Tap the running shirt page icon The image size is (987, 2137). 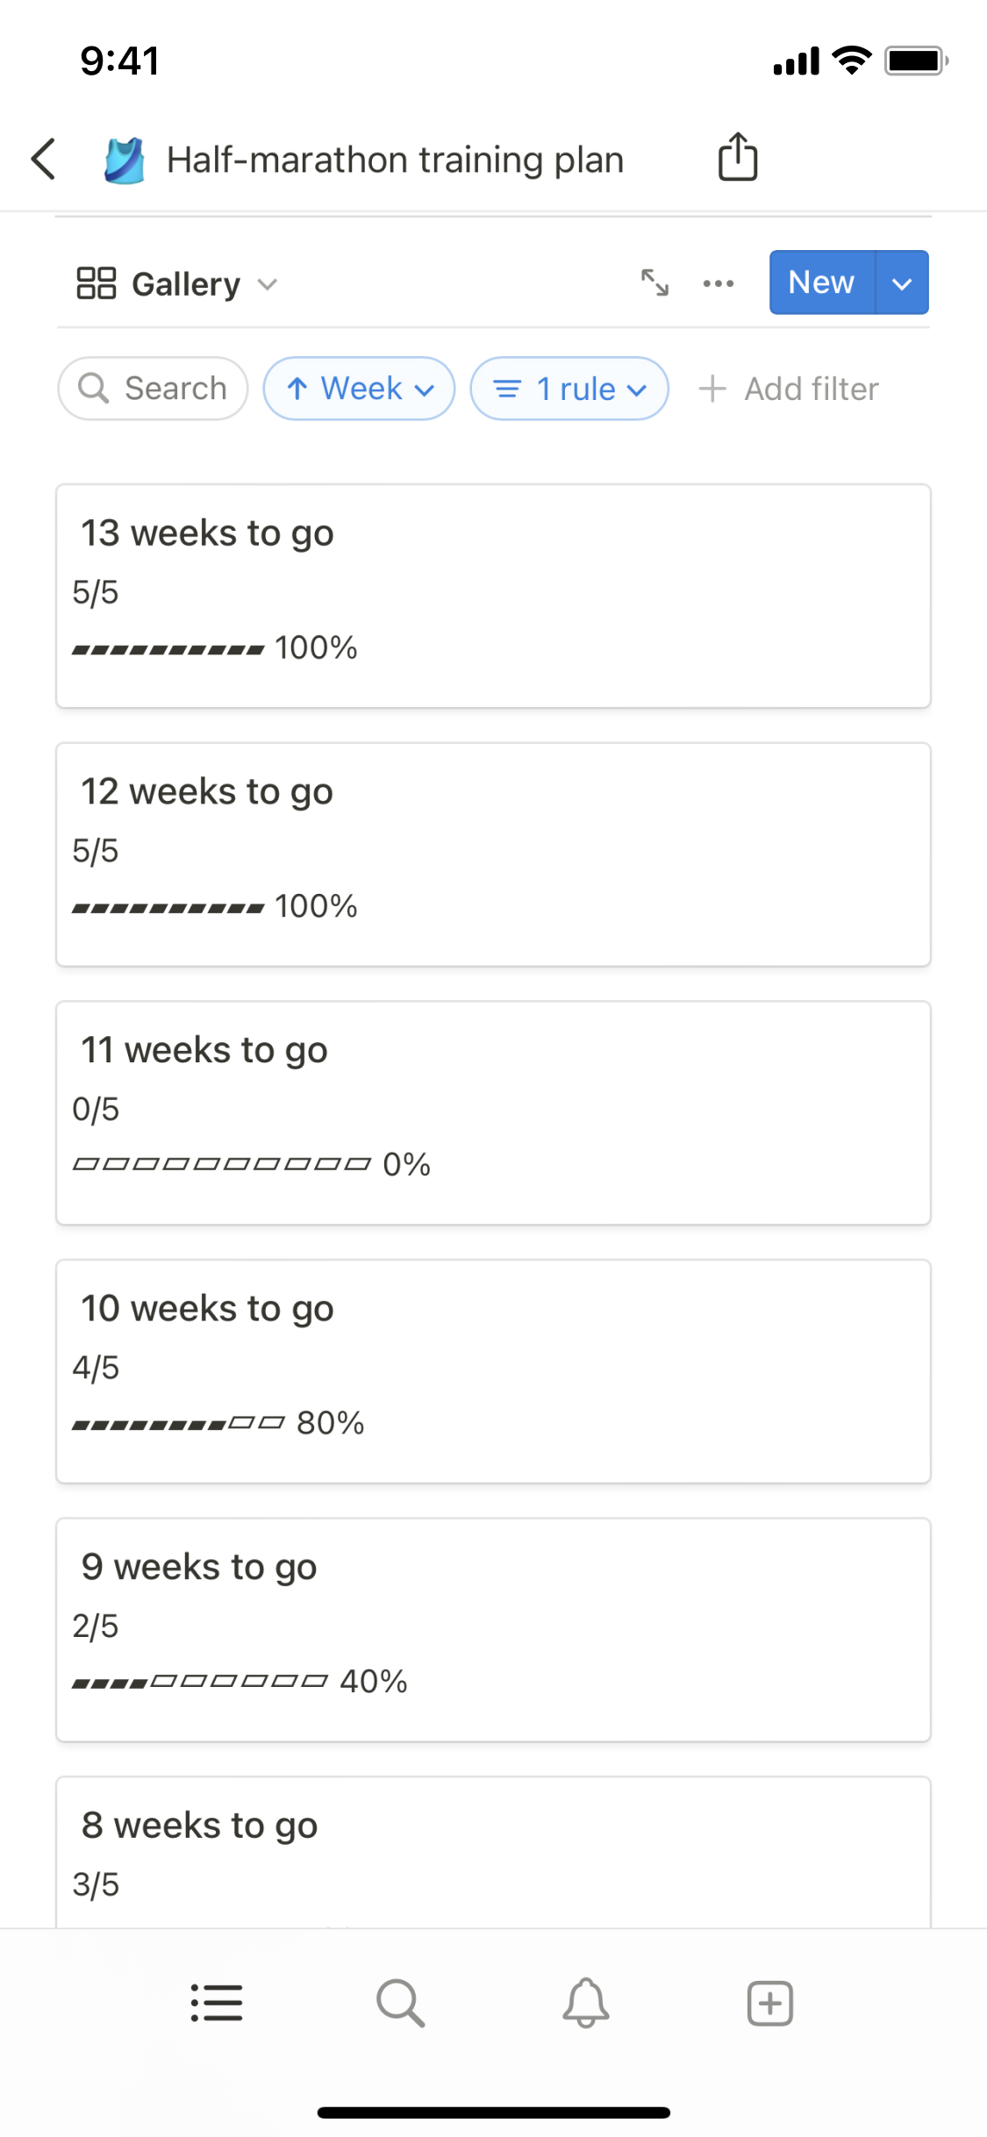click(x=125, y=161)
